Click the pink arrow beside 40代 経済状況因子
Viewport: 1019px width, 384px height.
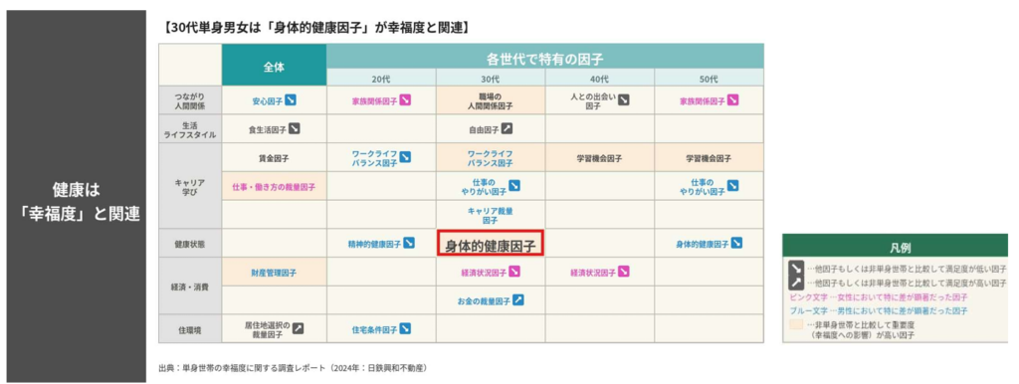(x=623, y=272)
